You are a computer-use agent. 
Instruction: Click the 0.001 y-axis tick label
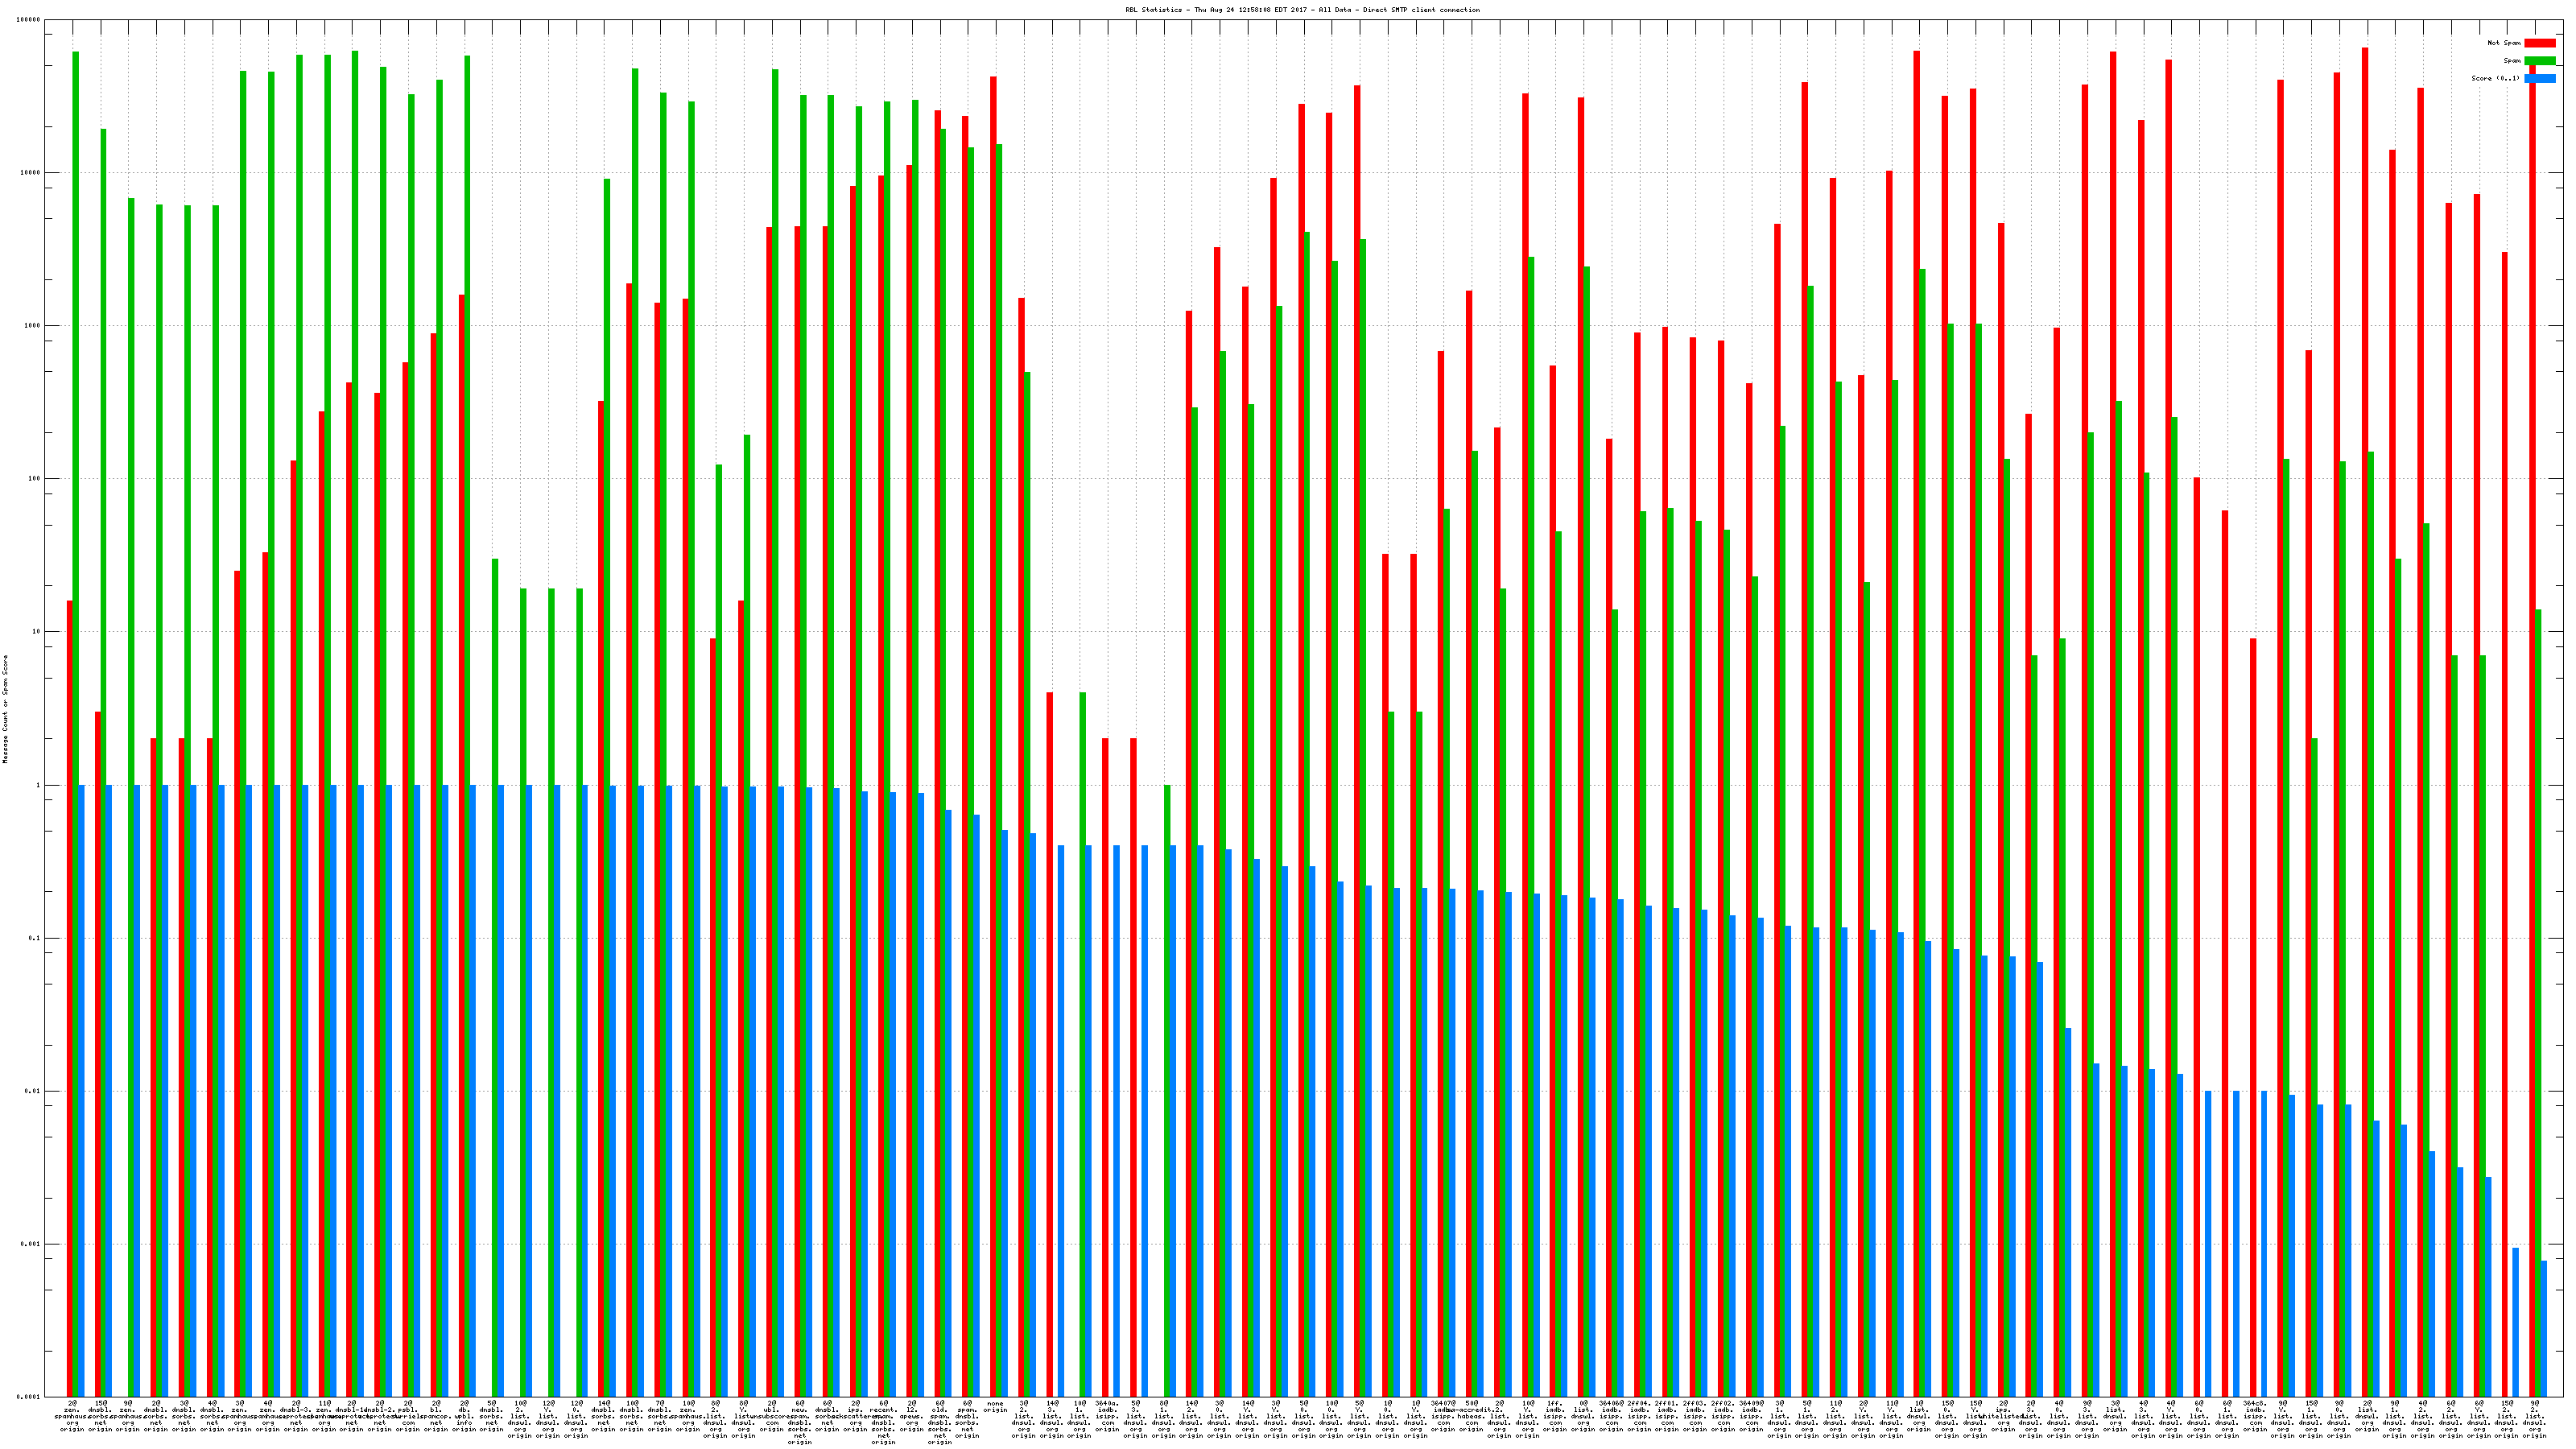[x=30, y=1244]
